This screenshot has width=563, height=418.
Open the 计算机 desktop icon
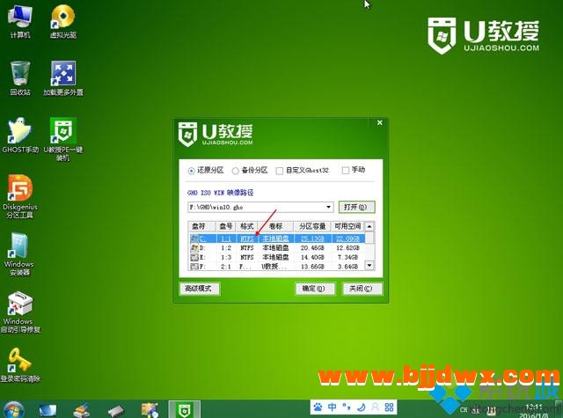(20, 21)
